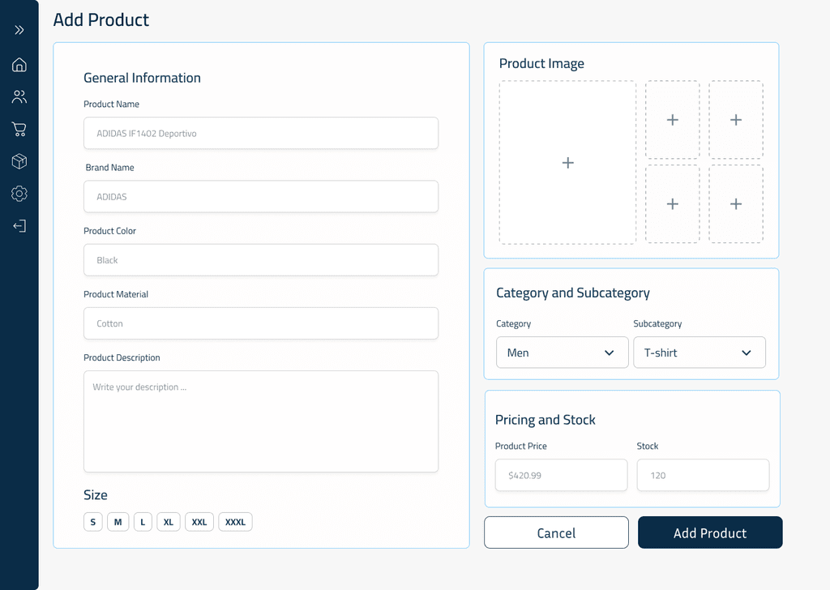The height and width of the screenshot is (590, 830).
Task: Click the logout icon in sidebar
Action: [19, 226]
